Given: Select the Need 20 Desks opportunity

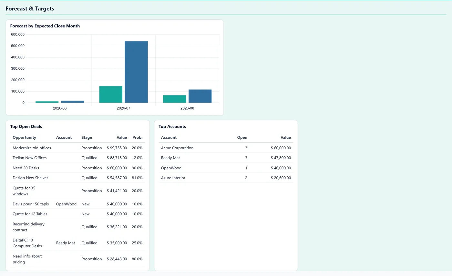Looking at the screenshot, I should [26, 168].
